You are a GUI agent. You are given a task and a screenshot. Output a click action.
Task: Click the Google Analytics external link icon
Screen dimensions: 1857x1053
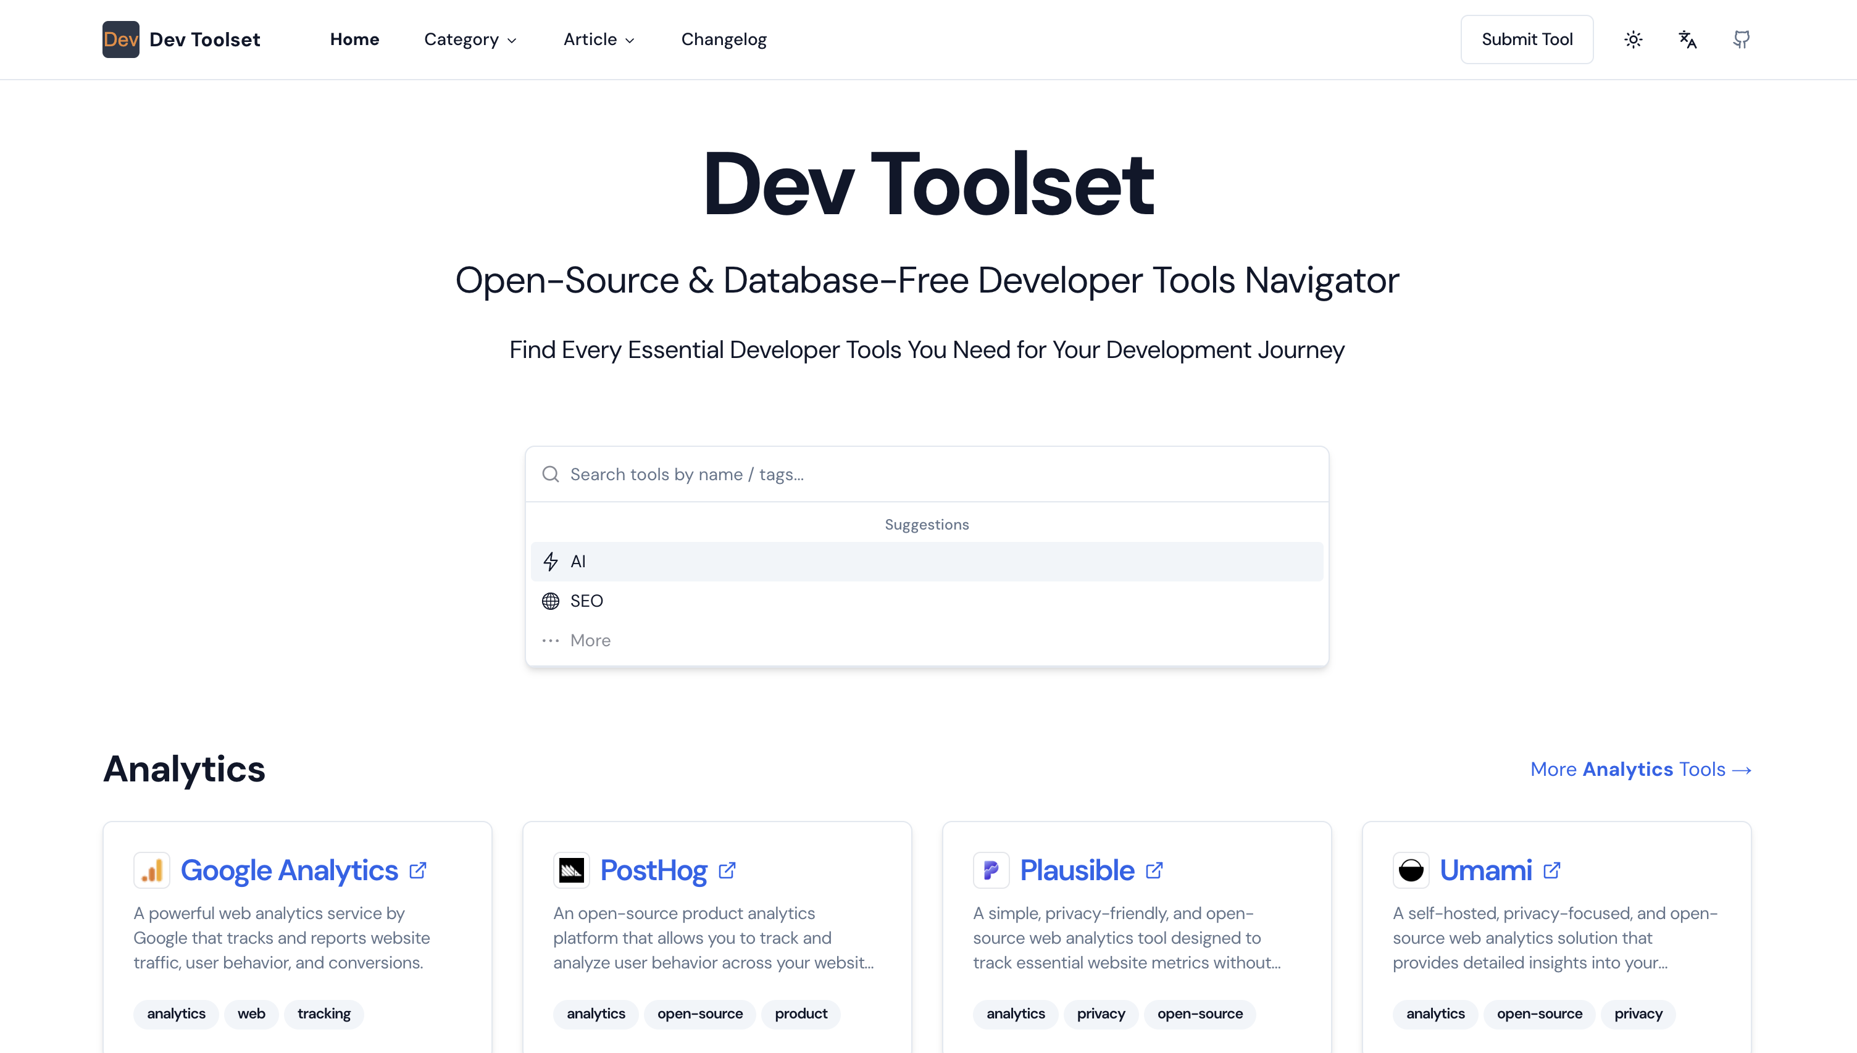pyautogui.click(x=417, y=871)
